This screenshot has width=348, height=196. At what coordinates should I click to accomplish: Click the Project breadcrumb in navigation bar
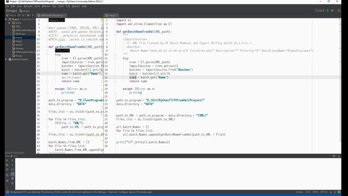tap(11, 11)
